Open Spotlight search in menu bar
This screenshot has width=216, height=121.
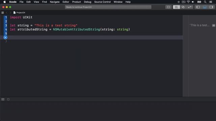205,2
